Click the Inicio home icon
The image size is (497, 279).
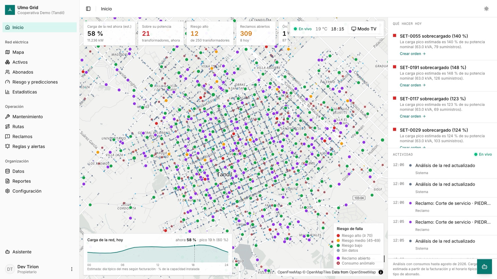click(7, 27)
